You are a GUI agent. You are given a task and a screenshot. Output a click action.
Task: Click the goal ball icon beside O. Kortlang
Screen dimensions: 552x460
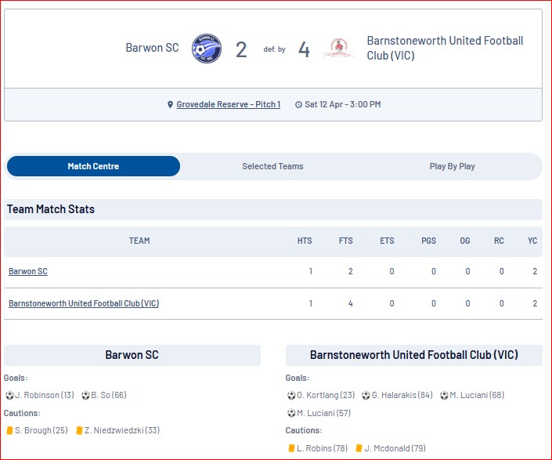291,395
